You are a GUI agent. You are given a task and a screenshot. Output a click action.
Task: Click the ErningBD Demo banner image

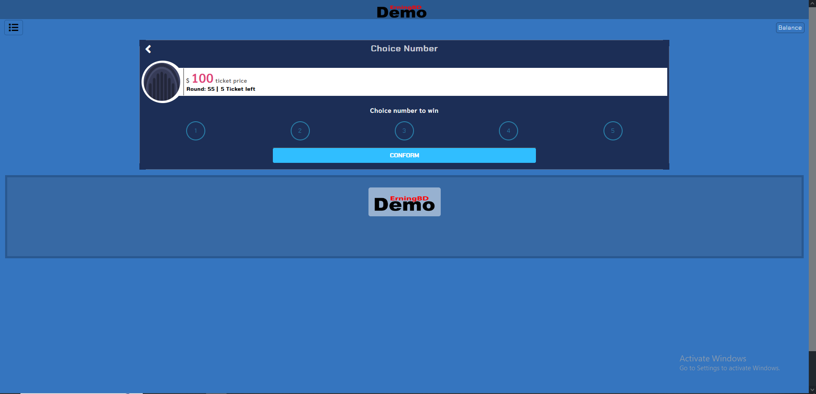(404, 202)
